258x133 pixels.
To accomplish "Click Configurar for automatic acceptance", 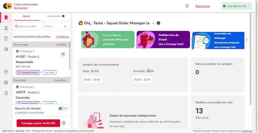I will [63, 37].
